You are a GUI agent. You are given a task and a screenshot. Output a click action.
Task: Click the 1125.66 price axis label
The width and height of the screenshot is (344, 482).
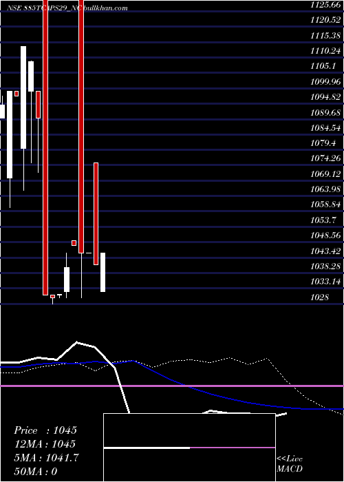click(x=325, y=5)
